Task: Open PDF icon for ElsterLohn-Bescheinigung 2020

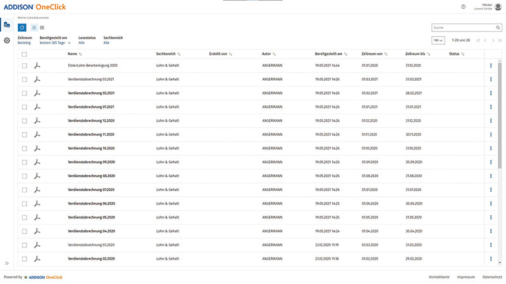Action: 37,66
